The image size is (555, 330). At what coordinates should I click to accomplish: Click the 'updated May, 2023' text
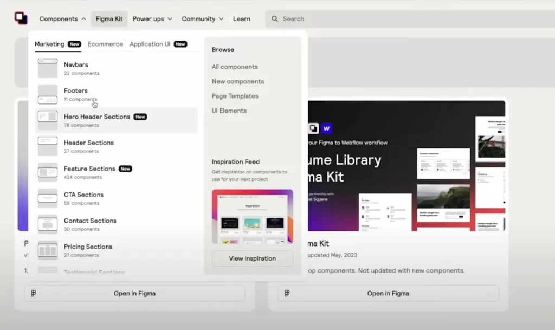click(x=332, y=255)
